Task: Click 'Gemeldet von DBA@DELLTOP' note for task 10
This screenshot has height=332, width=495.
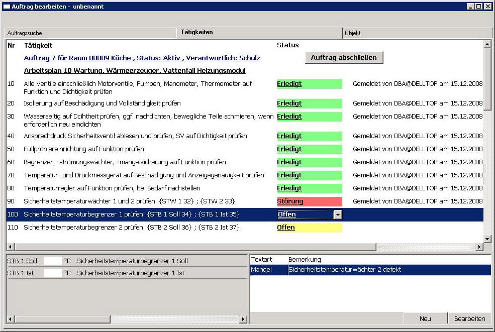Action: click(x=418, y=84)
